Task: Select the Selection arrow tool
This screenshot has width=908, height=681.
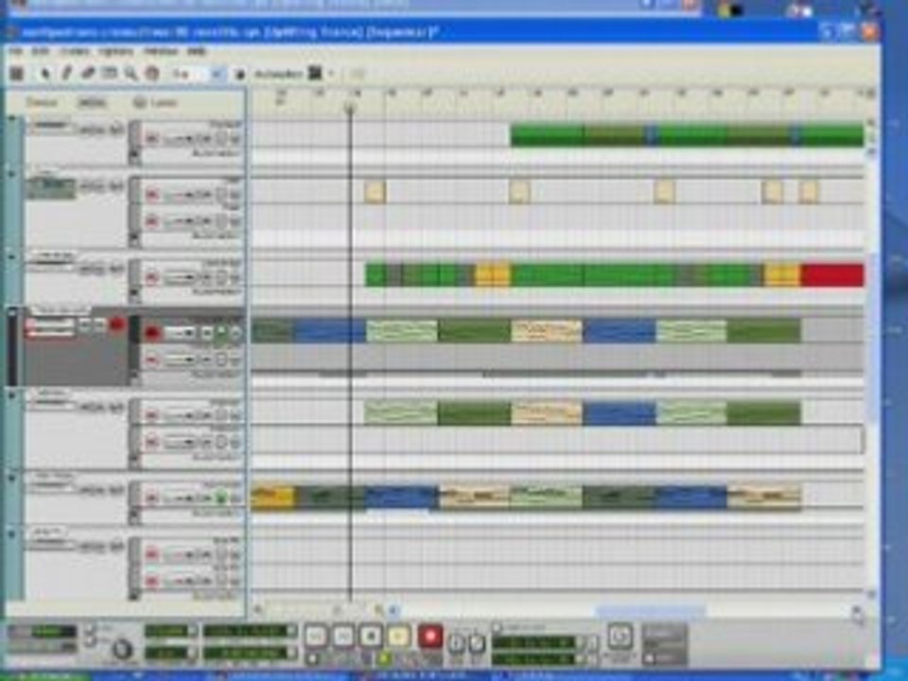Action: (x=44, y=74)
